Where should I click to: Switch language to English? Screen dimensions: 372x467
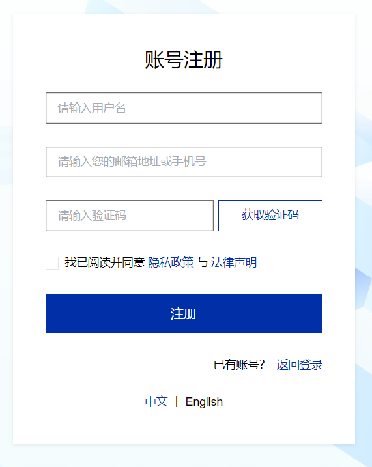(x=204, y=402)
